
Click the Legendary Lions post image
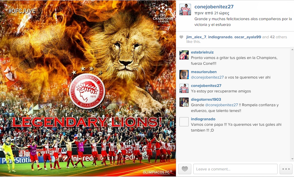coord(88,88)
